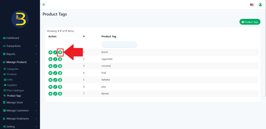266x129 pixels.
Task: Click the Product Tag column header
Action: point(109,36)
